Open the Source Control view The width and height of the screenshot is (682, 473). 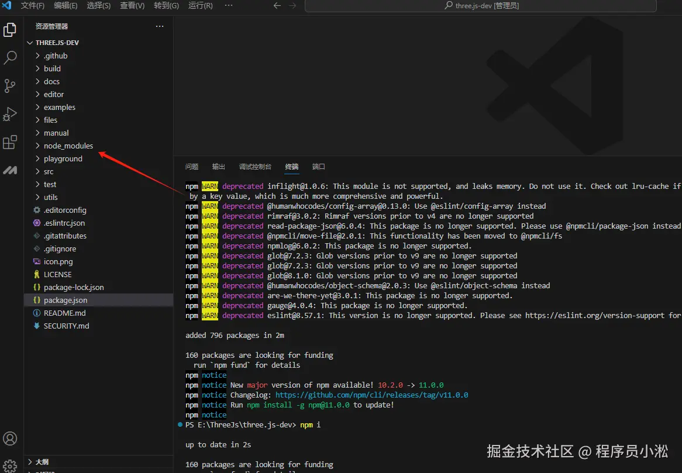pyautogui.click(x=10, y=85)
